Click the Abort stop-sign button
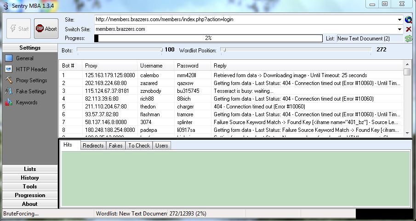Image resolution: width=416 pixels, height=221 pixels. [46, 28]
